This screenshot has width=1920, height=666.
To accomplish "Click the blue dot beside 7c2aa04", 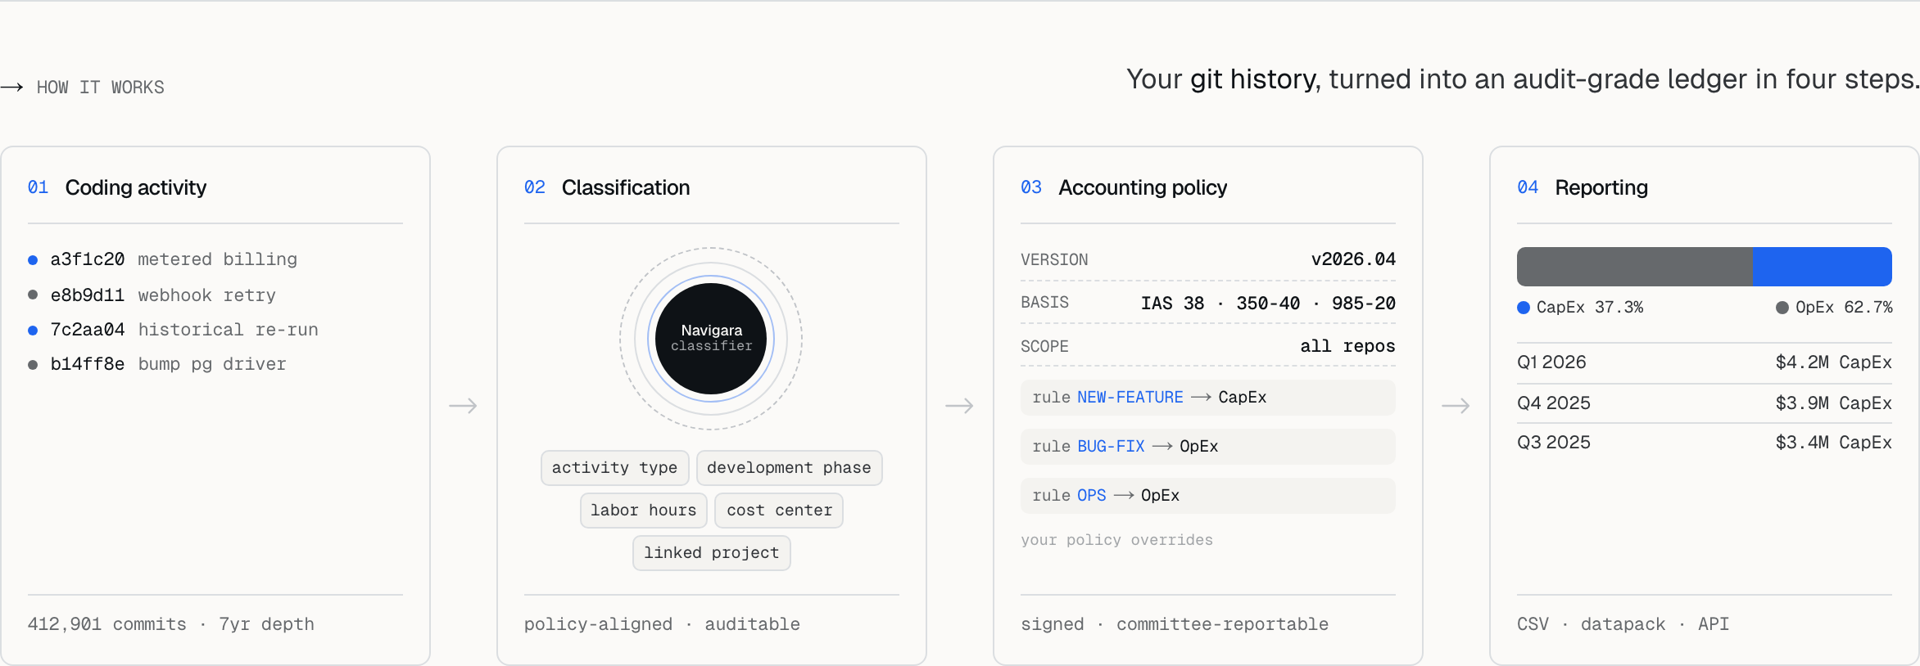I will [x=33, y=331].
